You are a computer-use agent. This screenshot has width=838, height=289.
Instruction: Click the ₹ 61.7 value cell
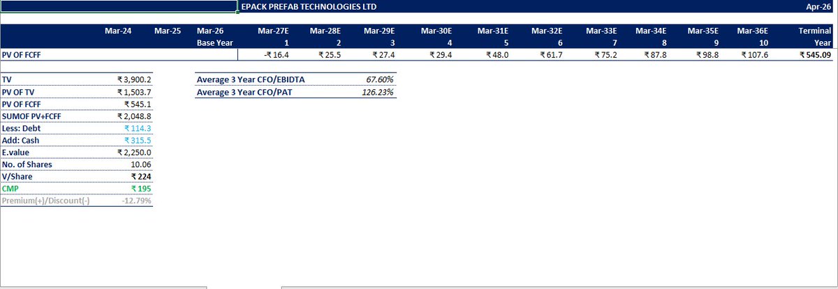[x=552, y=55]
